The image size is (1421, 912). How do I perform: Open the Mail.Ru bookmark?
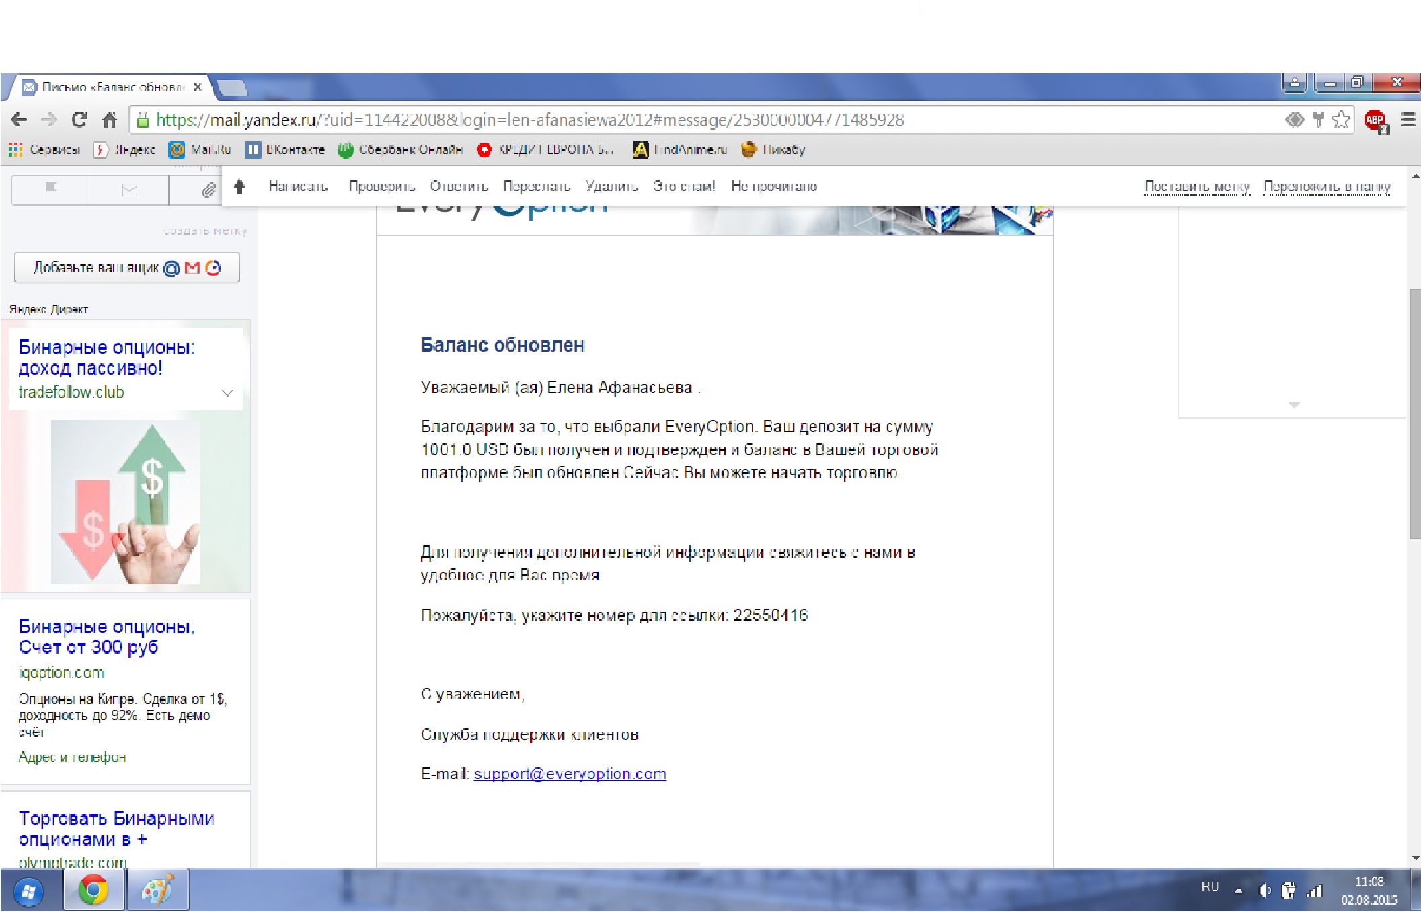(200, 149)
